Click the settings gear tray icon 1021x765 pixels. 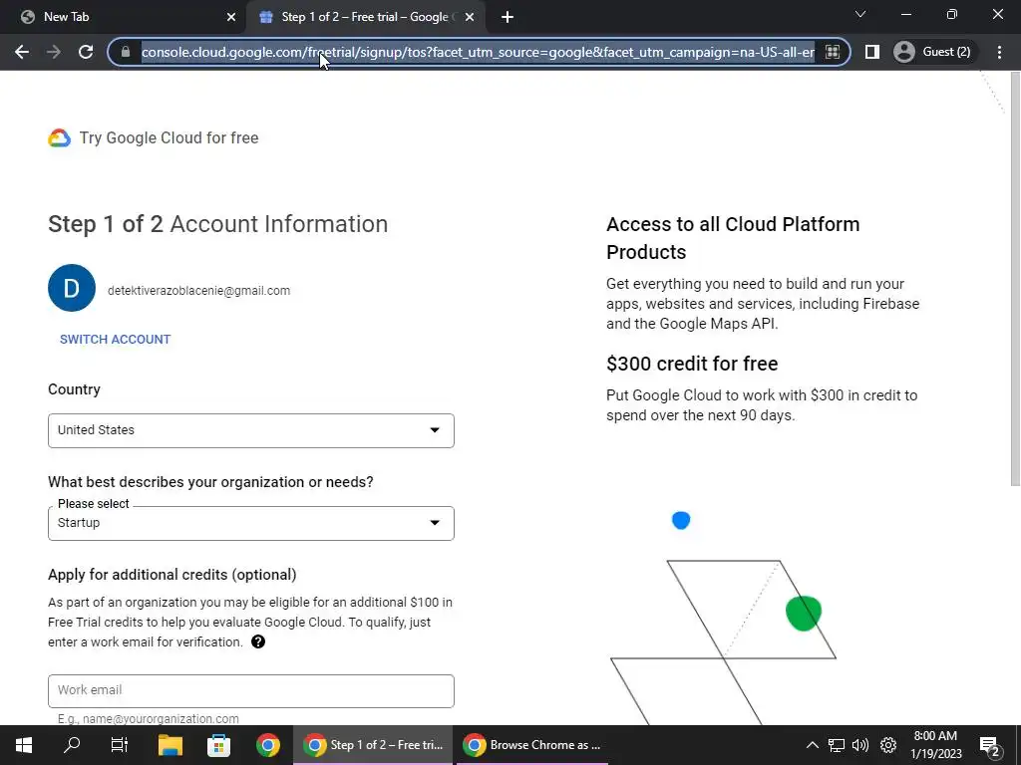click(x=888, y=745)
